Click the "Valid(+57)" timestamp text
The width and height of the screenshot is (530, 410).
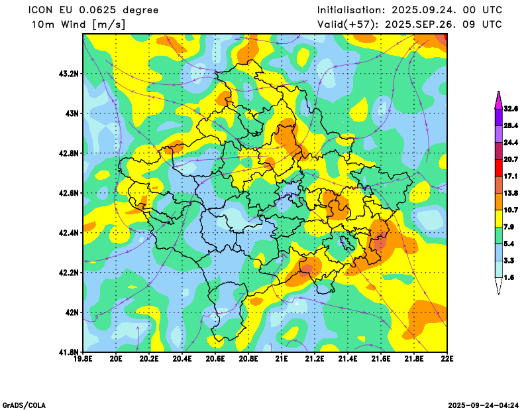[409, 25]
